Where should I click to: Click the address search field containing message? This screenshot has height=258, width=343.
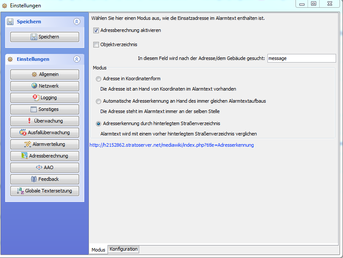(301, 58)
